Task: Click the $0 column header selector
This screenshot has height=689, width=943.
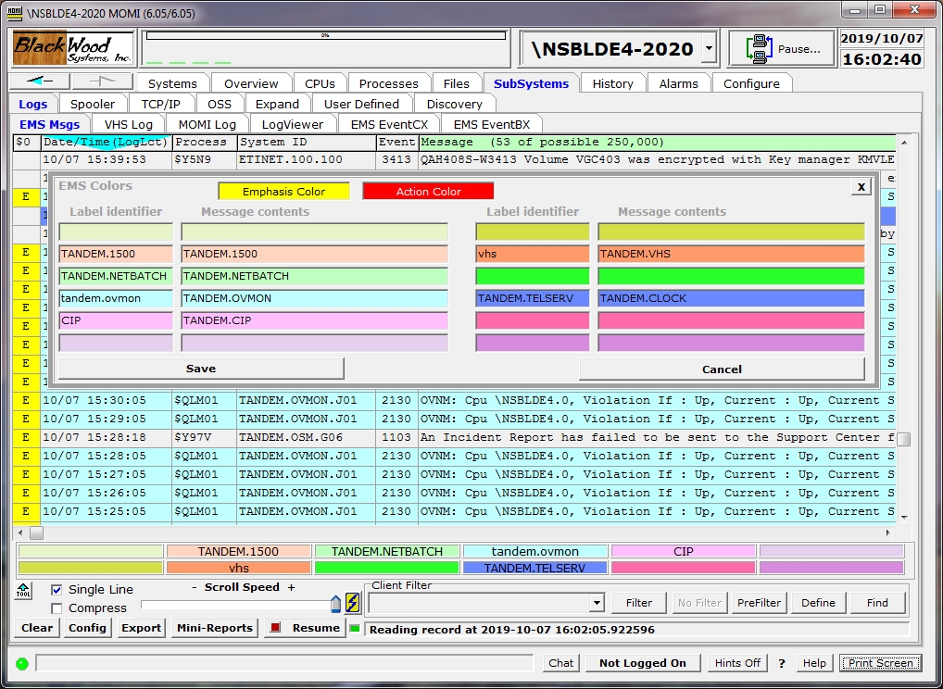Action: (25, 143)
